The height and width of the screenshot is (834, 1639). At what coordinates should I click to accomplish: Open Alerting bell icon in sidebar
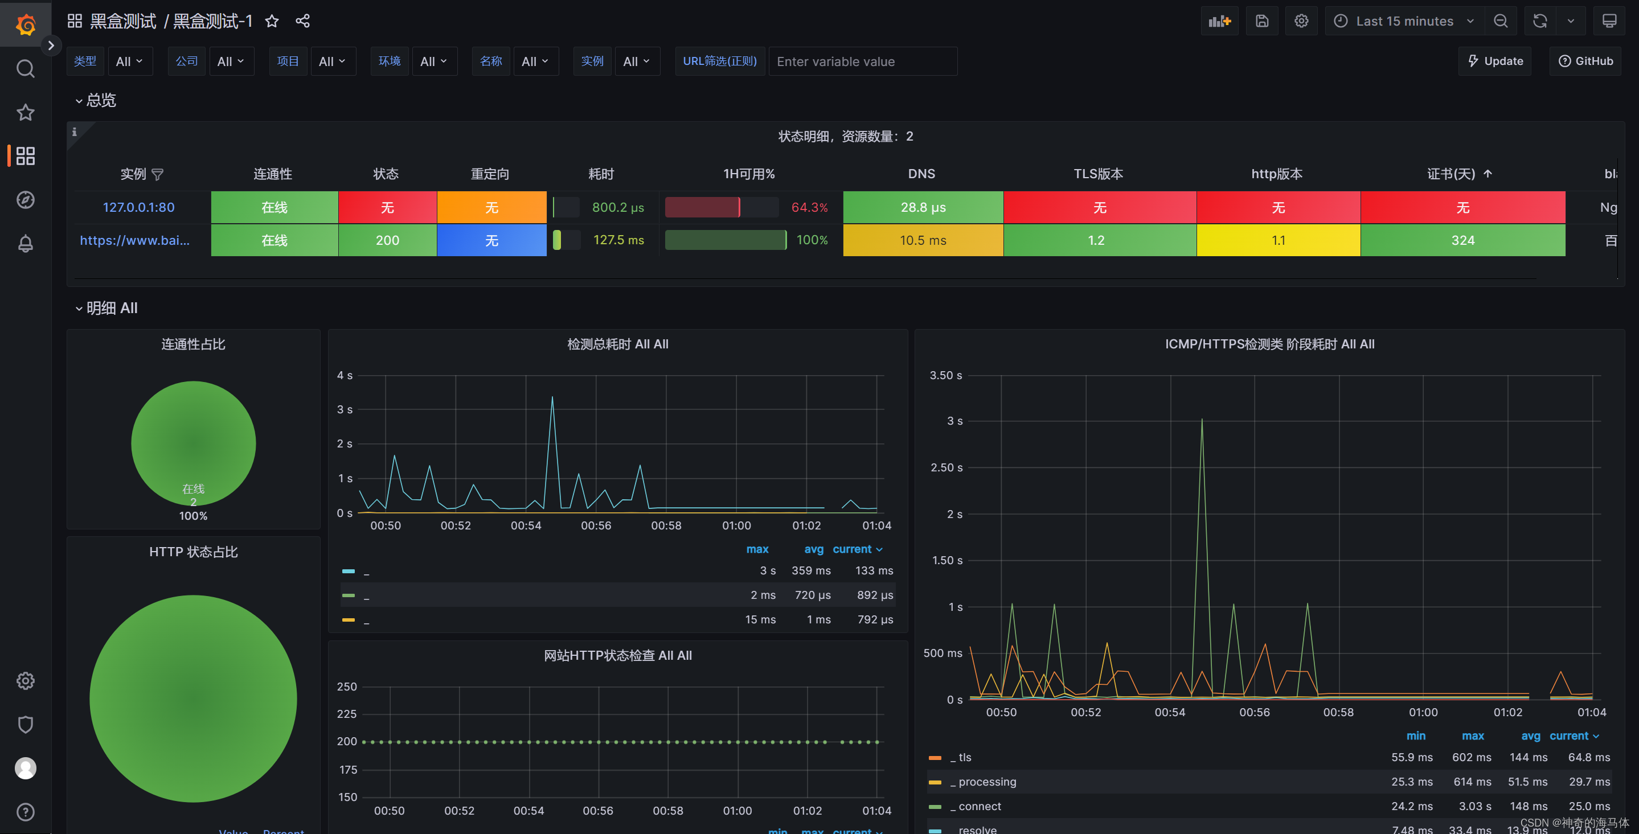coord(26,244)
